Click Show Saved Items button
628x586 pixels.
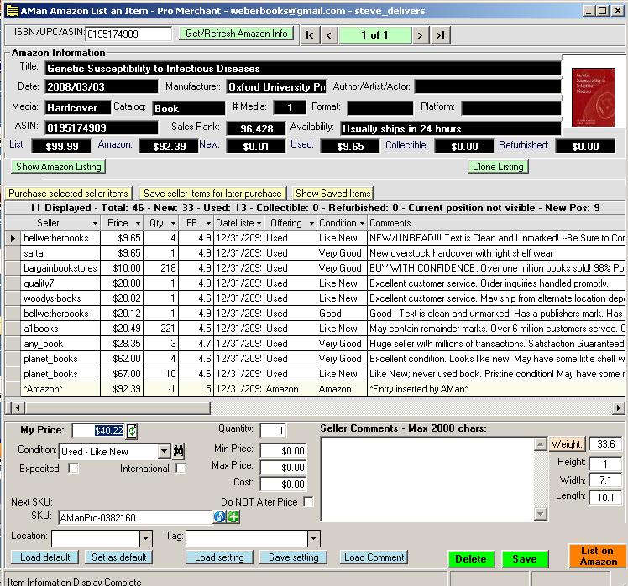pos(332,193)
